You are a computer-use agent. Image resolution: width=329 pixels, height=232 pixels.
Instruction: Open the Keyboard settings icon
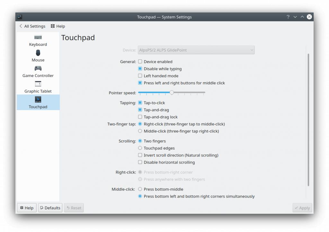click(38, 38)
